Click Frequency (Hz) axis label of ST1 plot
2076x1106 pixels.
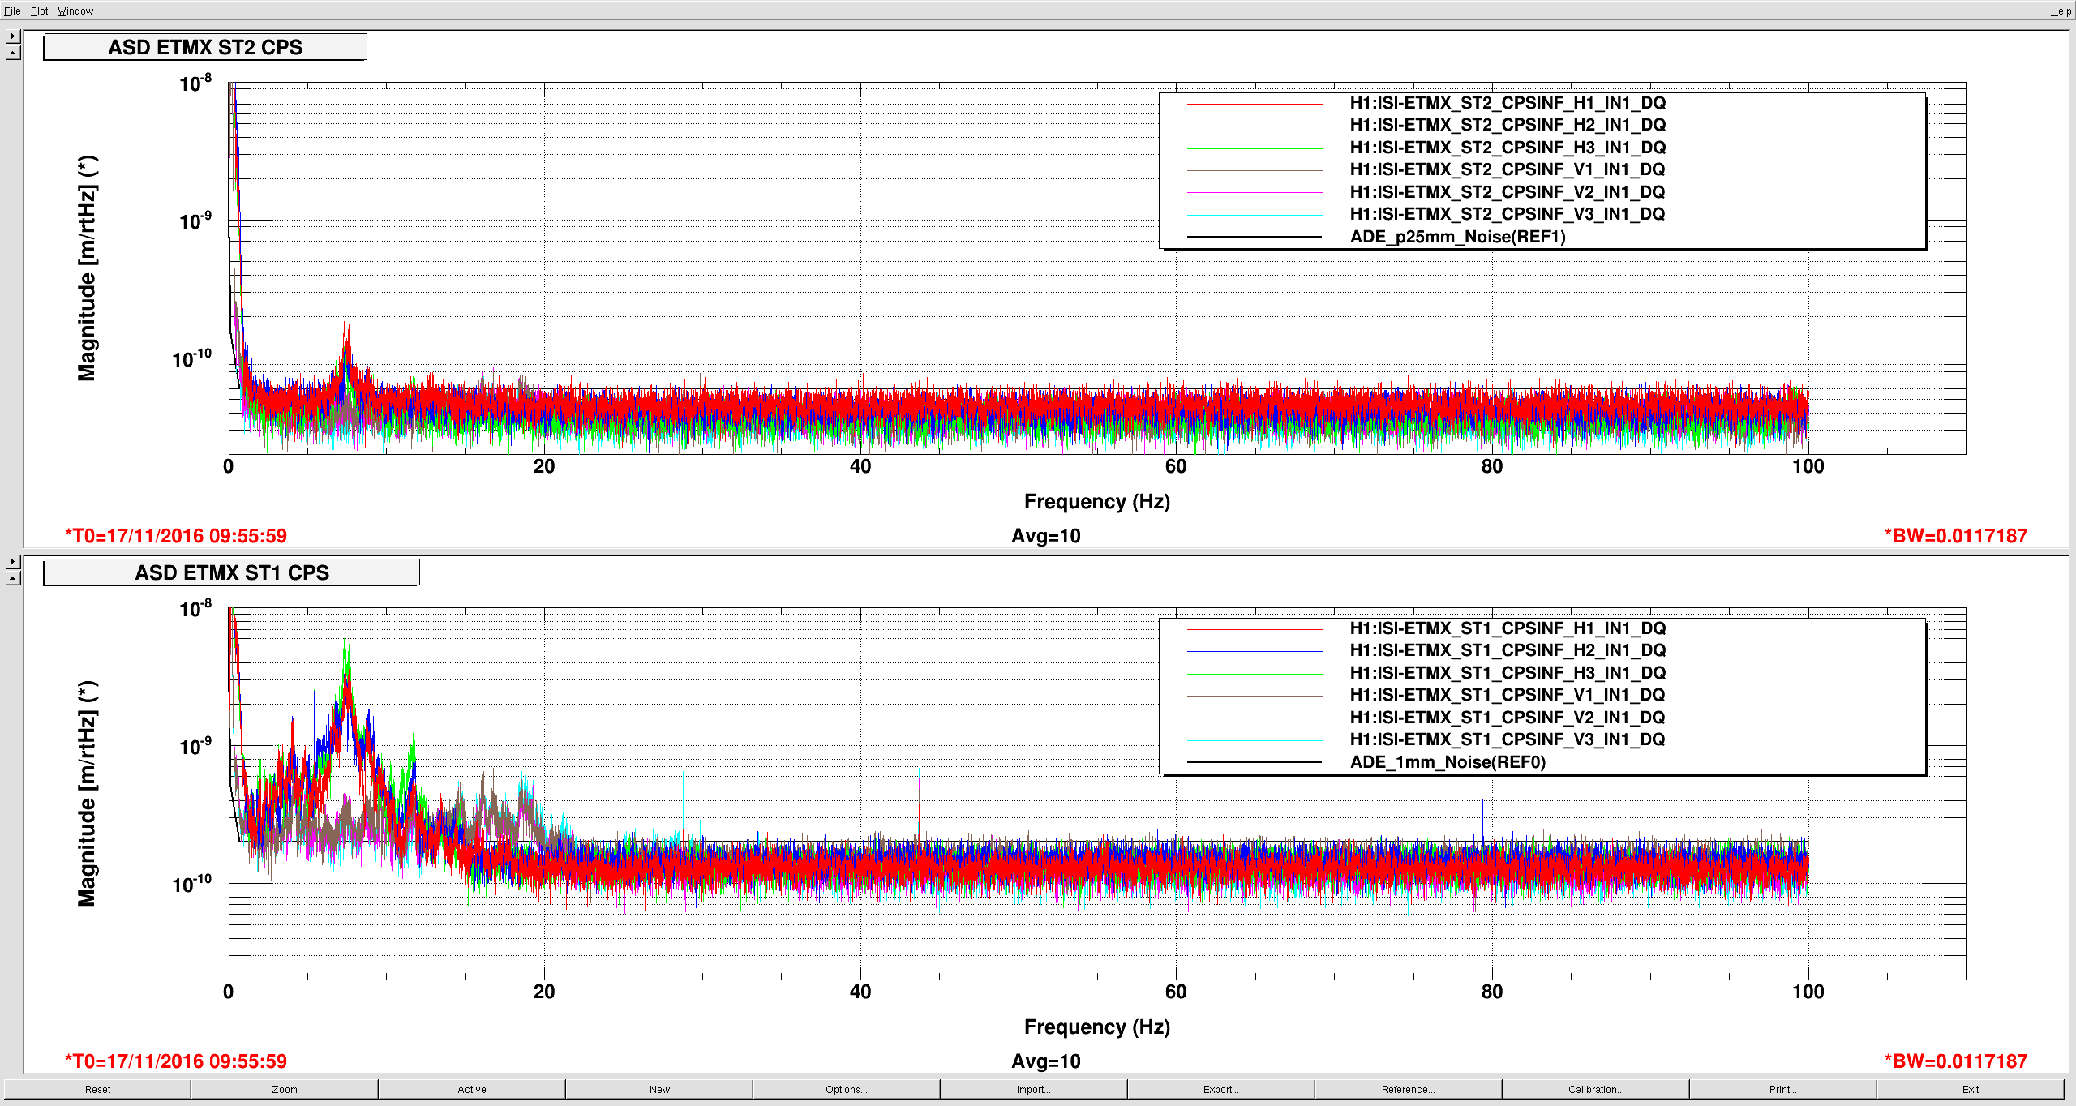coord(1096,1027)
